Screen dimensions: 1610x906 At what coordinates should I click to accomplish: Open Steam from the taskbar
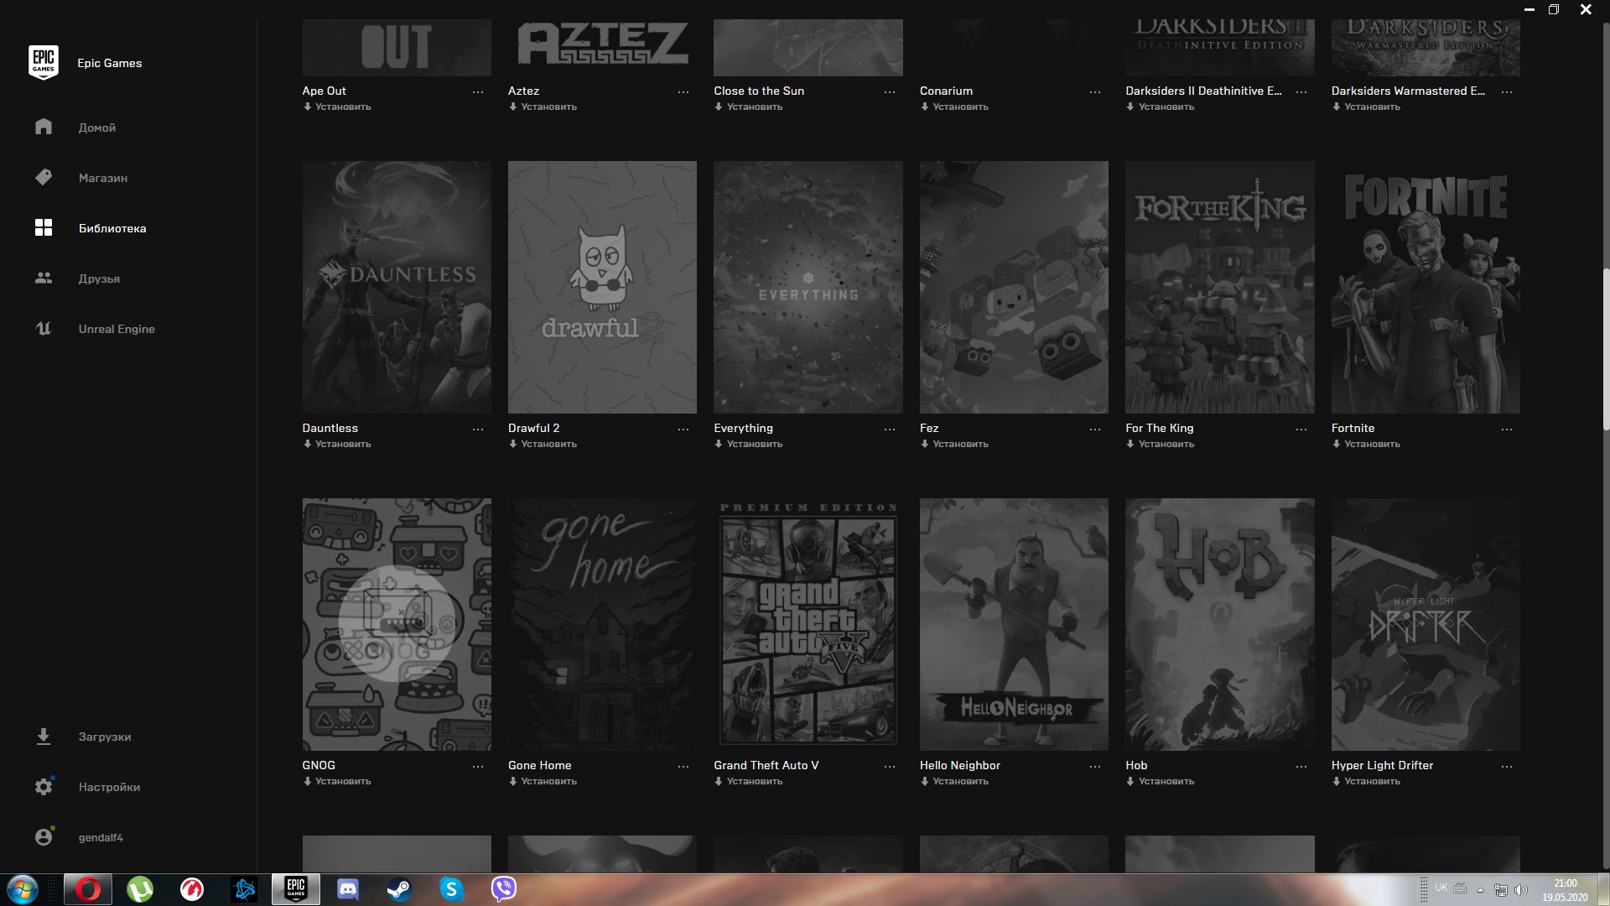(x=399, y=889)
